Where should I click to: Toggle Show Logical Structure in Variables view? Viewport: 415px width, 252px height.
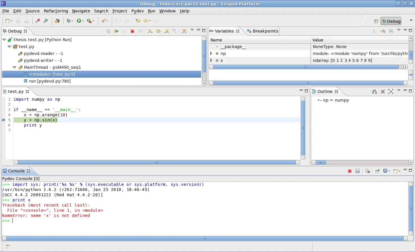tap(383, 31)
